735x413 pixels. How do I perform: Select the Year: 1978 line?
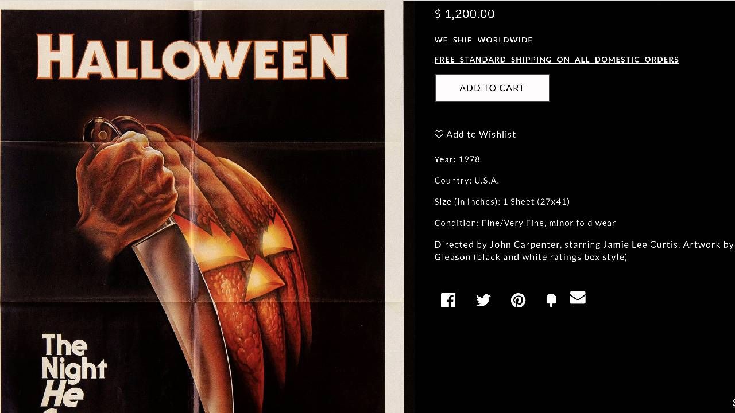457,159
